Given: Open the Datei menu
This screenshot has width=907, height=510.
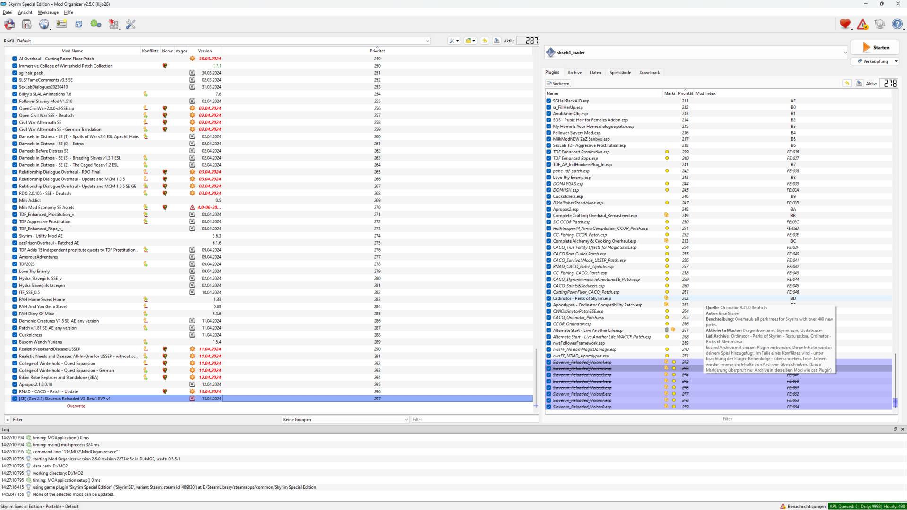Looking at the screenshot, I should (8, 12).
